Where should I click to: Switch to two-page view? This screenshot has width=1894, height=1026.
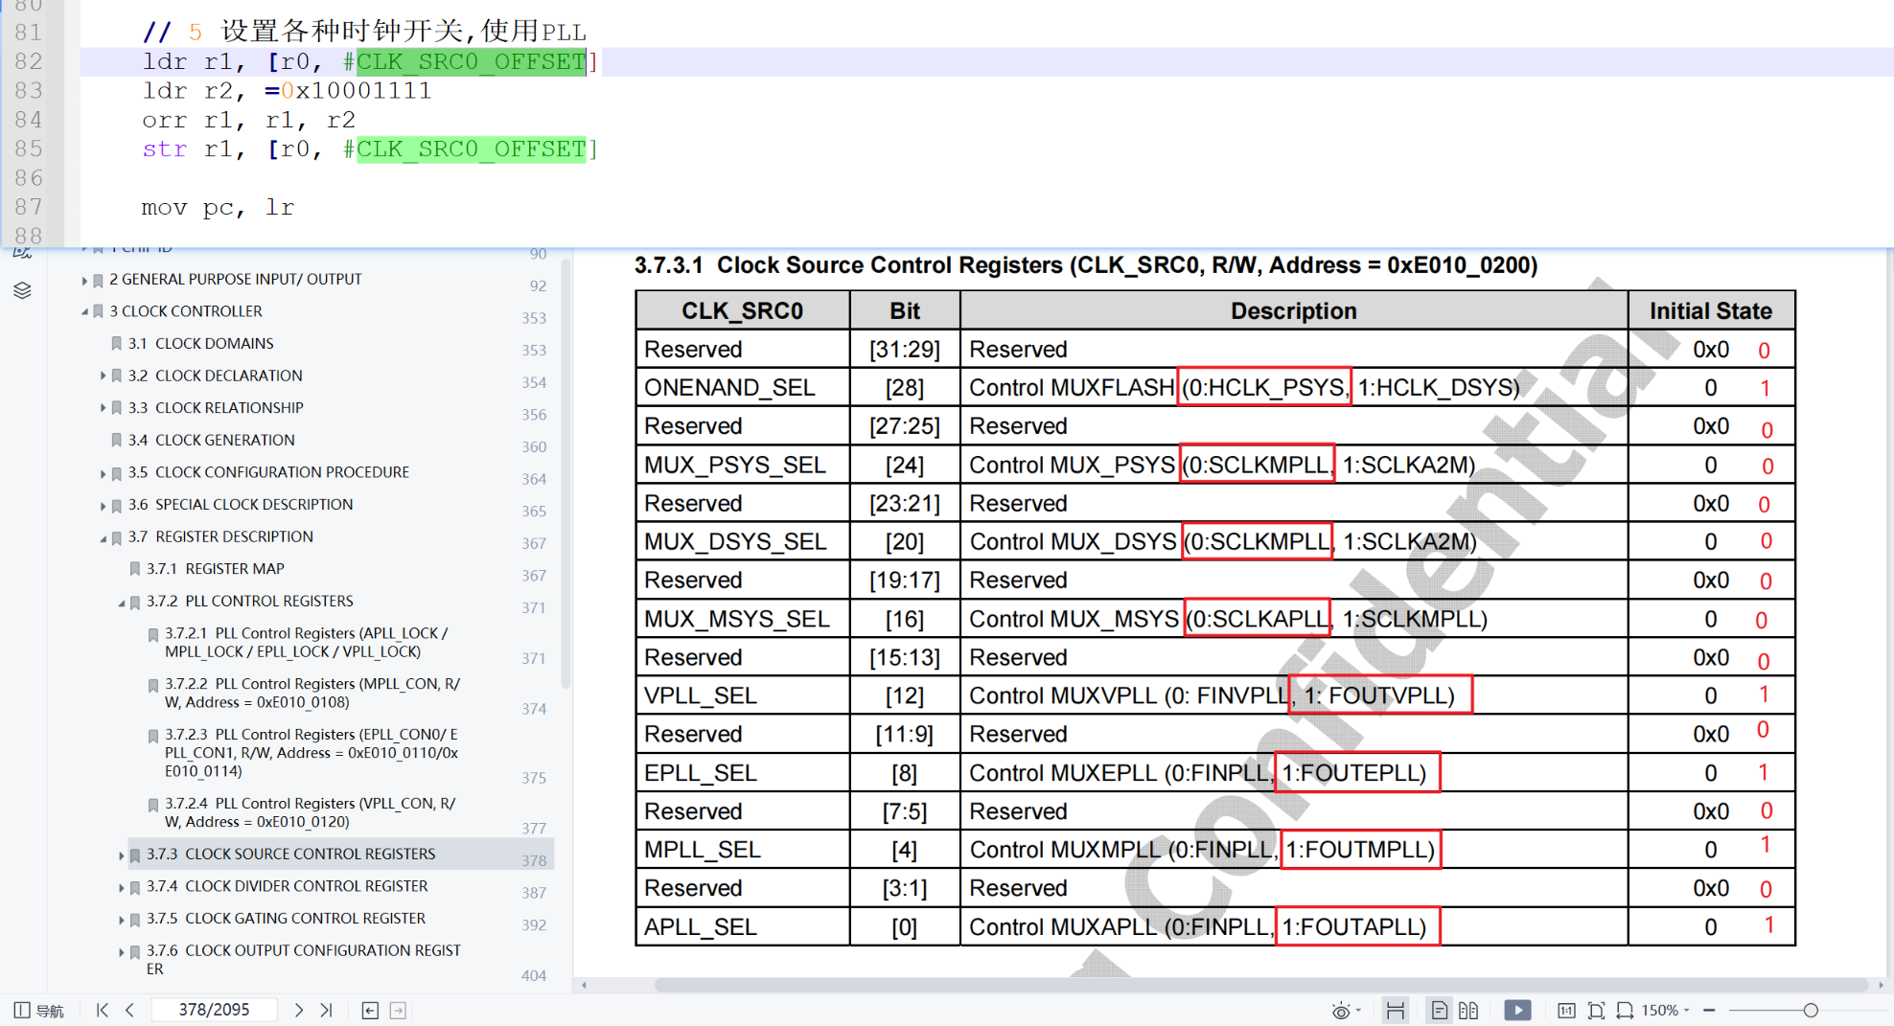(x=1468, y=1011)
